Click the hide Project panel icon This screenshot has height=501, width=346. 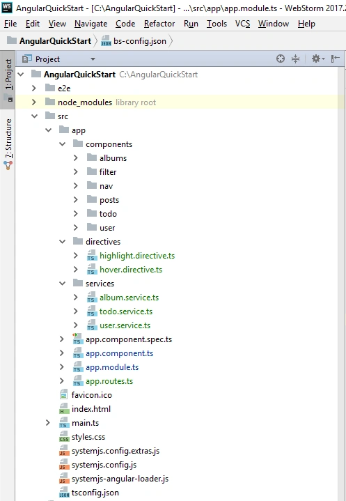coord(335,59)
